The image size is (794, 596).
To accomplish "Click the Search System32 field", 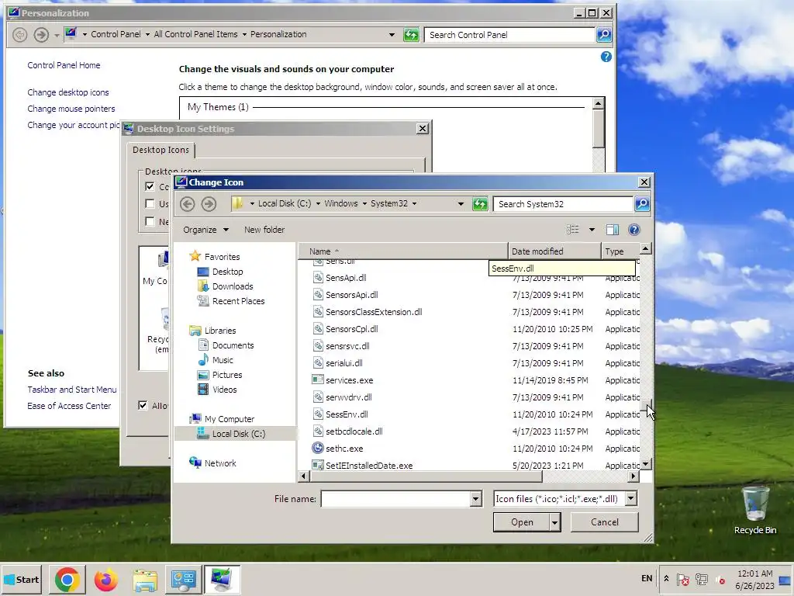I will pyautogui.click(x=563, y=204).
